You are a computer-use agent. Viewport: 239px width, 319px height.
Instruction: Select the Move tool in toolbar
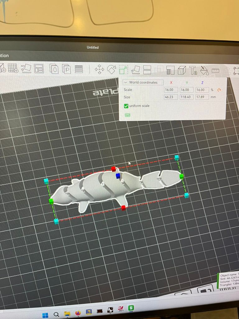coord(99,69)
